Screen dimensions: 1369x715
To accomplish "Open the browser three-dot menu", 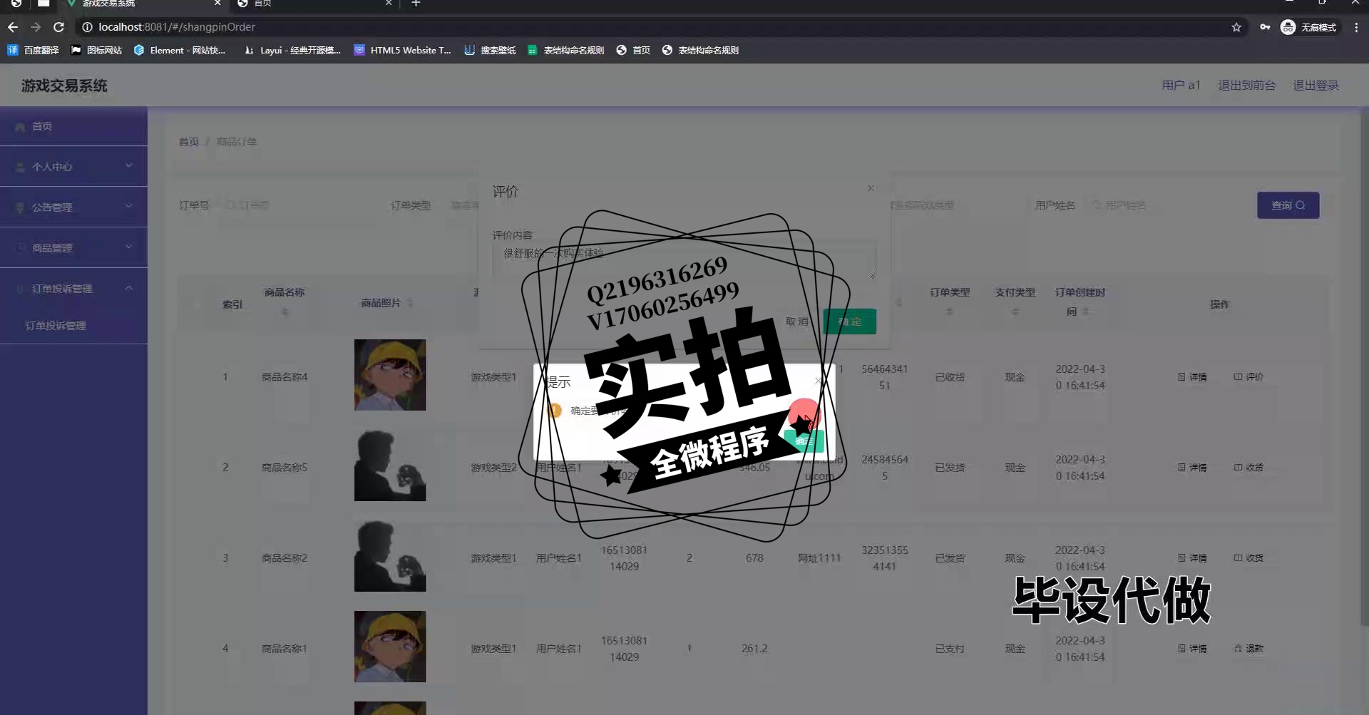I will click(x=1356, y=27).
